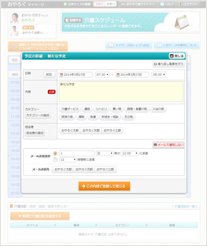This screenshot has width=207, height=246.
Task: Set large text size with 大きい
Action: (x=111, y=4)
